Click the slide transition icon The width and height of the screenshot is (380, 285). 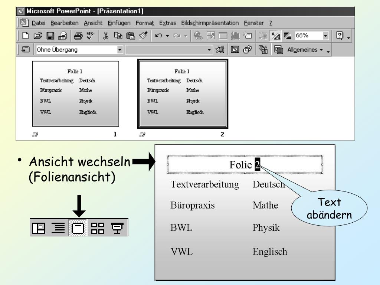[x=26, y=50]
